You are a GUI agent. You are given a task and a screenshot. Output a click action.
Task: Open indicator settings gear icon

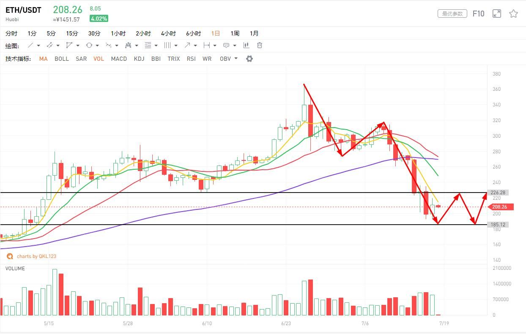pyautogui.click(x=249, y=59)
